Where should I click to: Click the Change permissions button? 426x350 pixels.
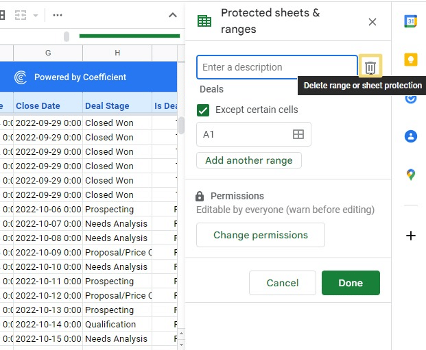[x=260, y=235]
